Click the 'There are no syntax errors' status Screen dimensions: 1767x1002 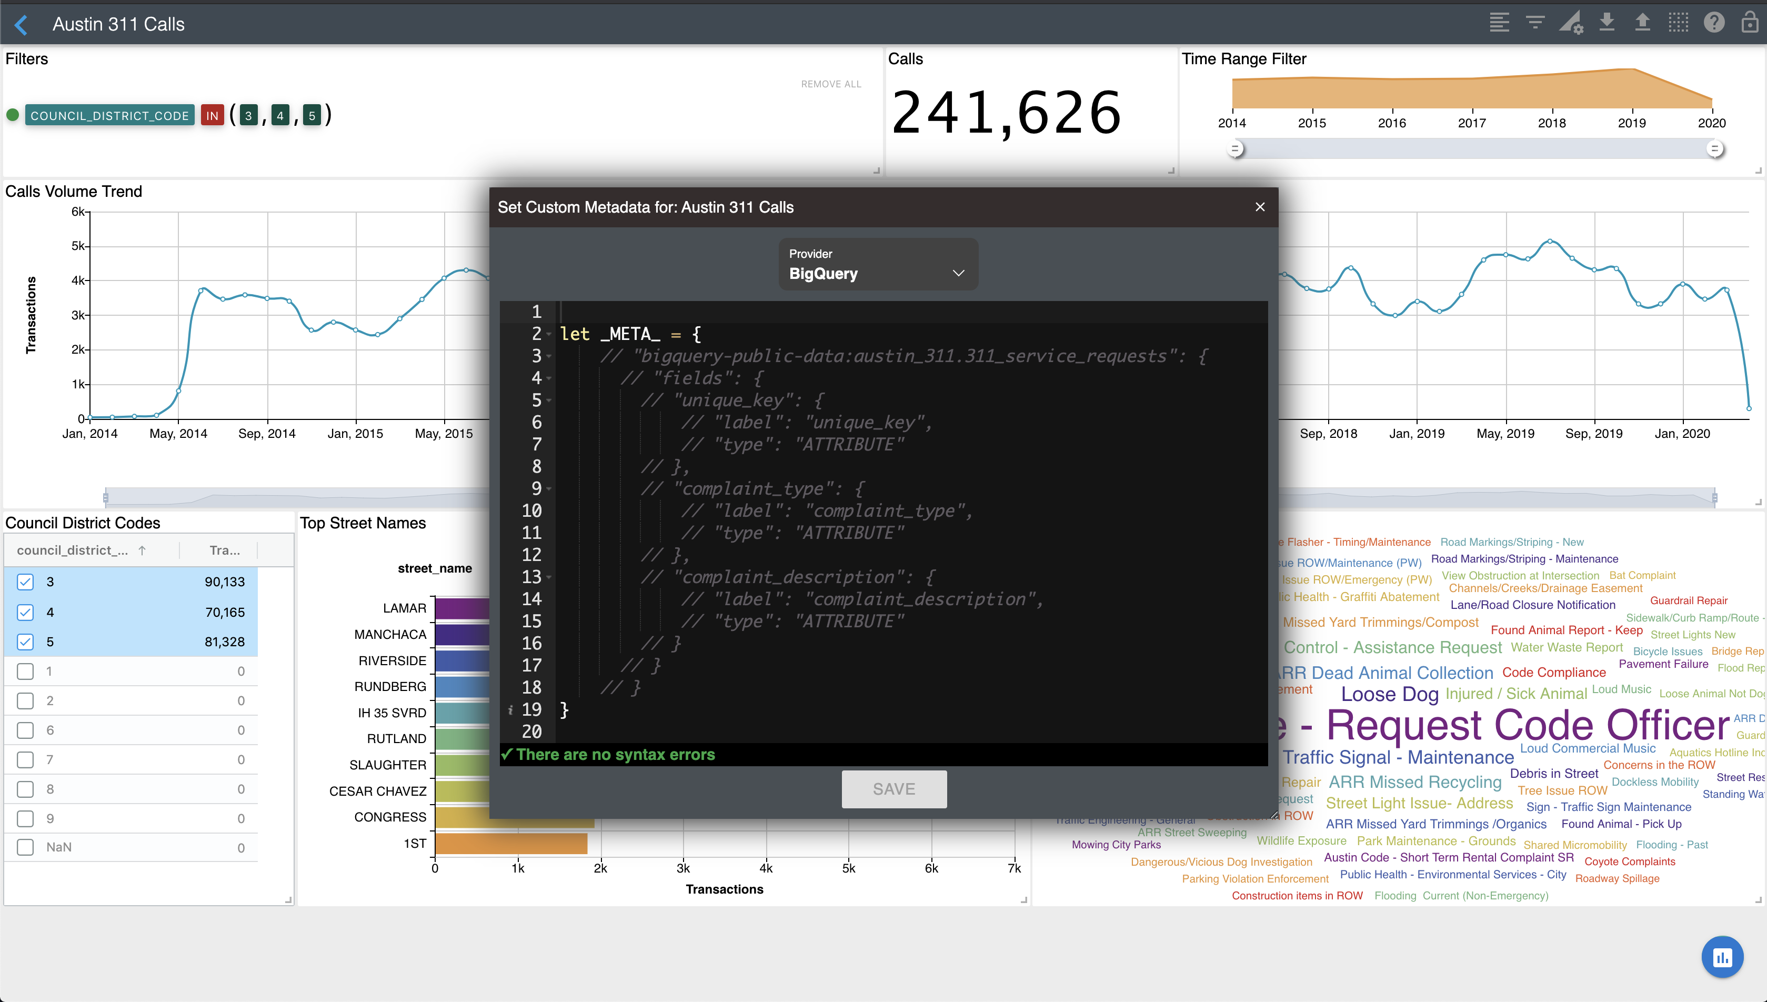[x=615, y=755]
